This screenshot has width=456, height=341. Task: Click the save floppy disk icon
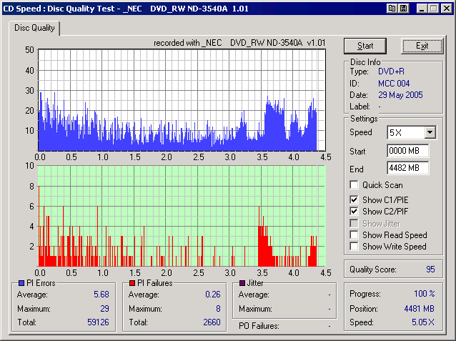point(404,8)
